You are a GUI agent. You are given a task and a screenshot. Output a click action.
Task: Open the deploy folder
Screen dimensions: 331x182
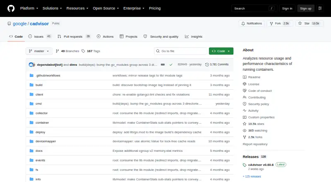point(40,132)
